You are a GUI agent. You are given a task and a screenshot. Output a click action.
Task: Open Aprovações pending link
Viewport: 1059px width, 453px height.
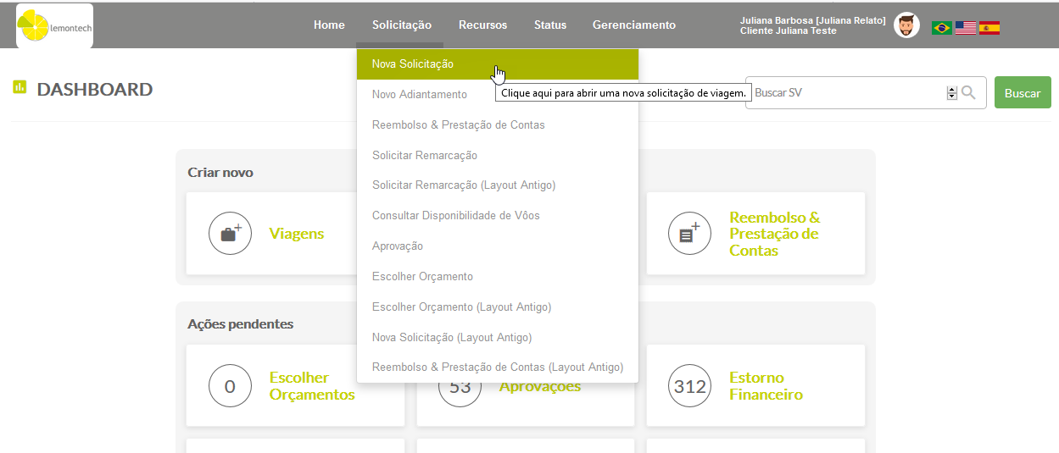tap(540, 387)
